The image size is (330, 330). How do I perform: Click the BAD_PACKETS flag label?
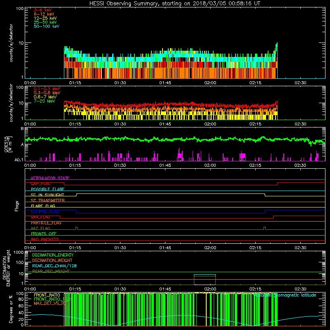point(45,239)
